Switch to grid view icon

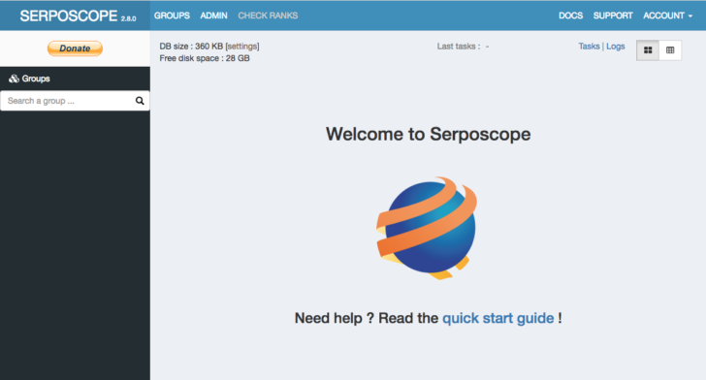point(648,50)
